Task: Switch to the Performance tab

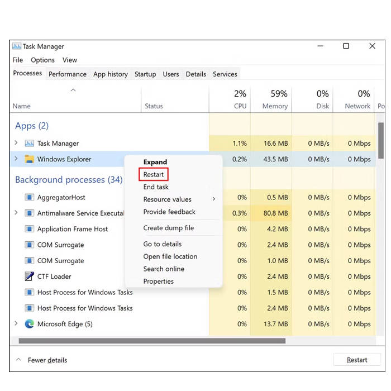Action: click(x=68, y=74)
